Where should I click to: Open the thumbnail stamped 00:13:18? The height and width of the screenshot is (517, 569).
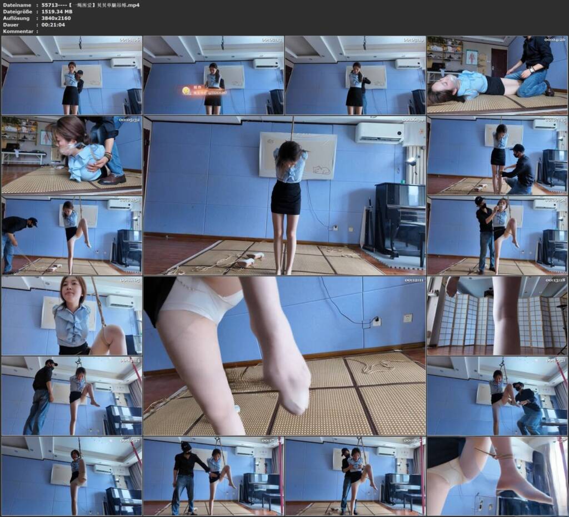click(497, 315)
